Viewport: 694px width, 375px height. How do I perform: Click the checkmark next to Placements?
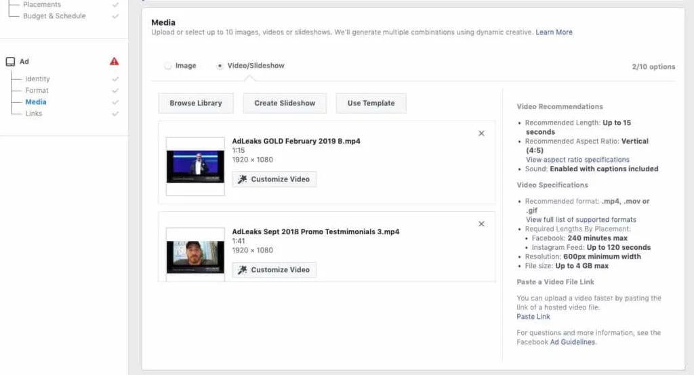pos(115,5)
